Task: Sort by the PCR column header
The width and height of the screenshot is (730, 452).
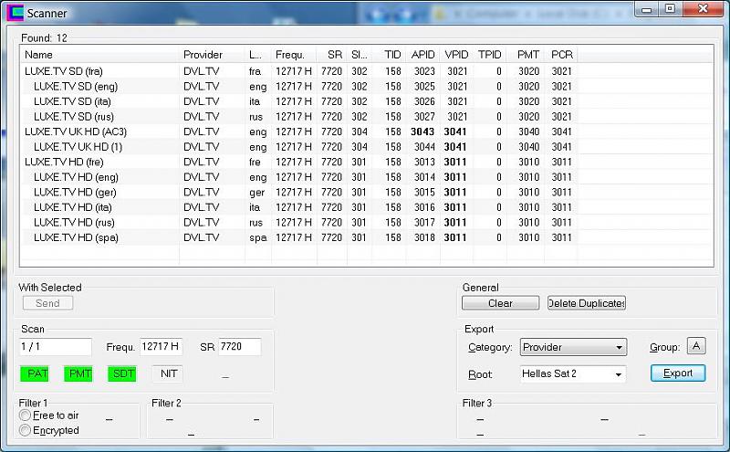Action: [x=561, y=55]
